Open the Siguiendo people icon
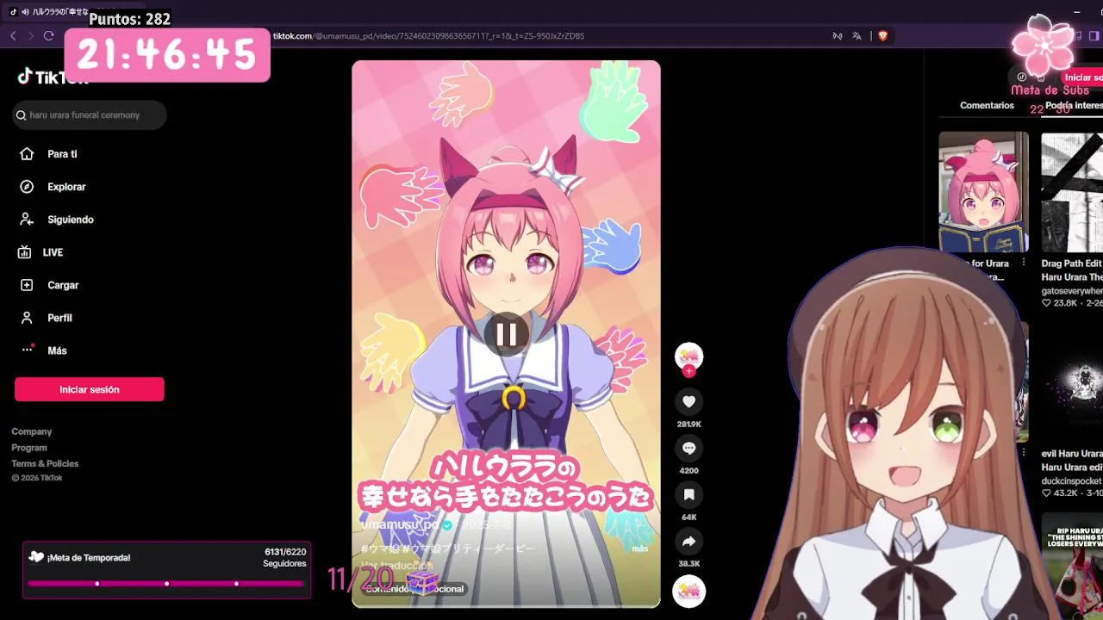 coord(27,220)
